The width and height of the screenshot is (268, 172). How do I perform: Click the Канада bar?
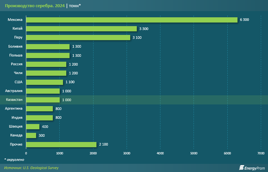(31, 135)
